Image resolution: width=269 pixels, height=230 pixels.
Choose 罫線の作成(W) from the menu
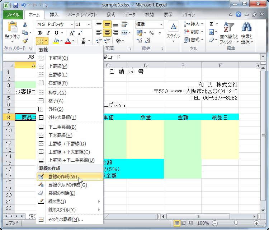(x=70, y=176)
